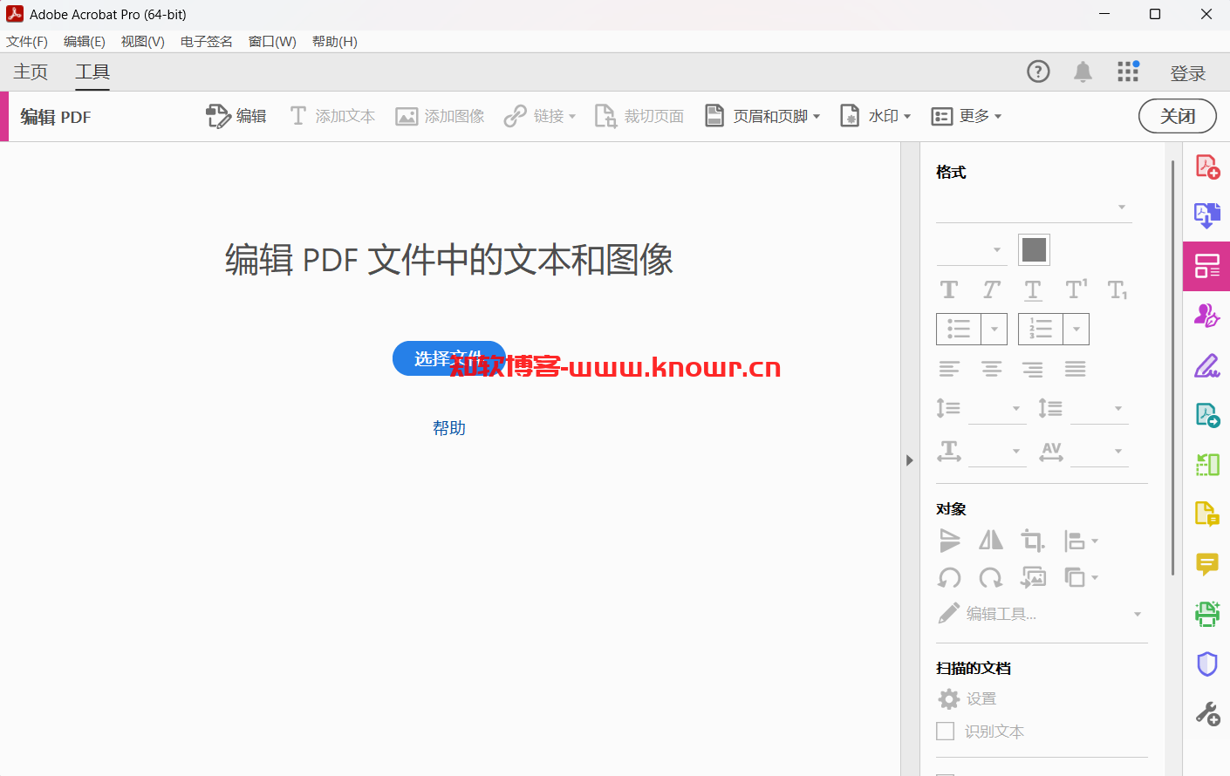Select the Add Image (添加图像) tool
This screenshot has width=1230, height=776.
[x=440, y=116]
